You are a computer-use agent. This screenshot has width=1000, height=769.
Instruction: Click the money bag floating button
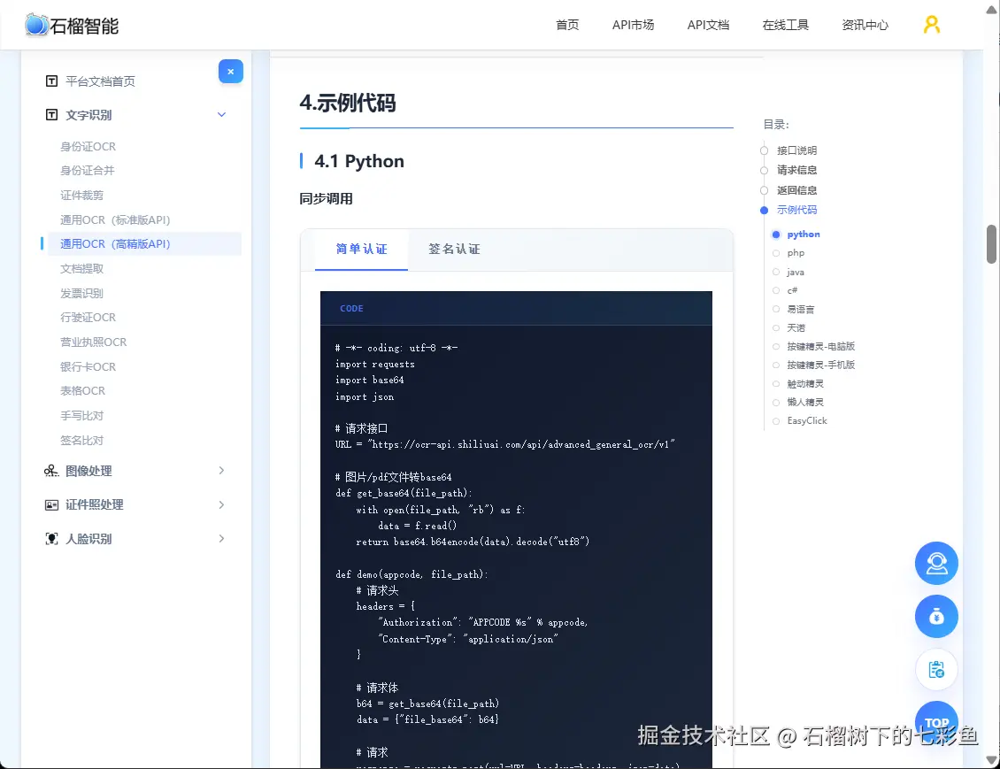[x=936, y=617]
